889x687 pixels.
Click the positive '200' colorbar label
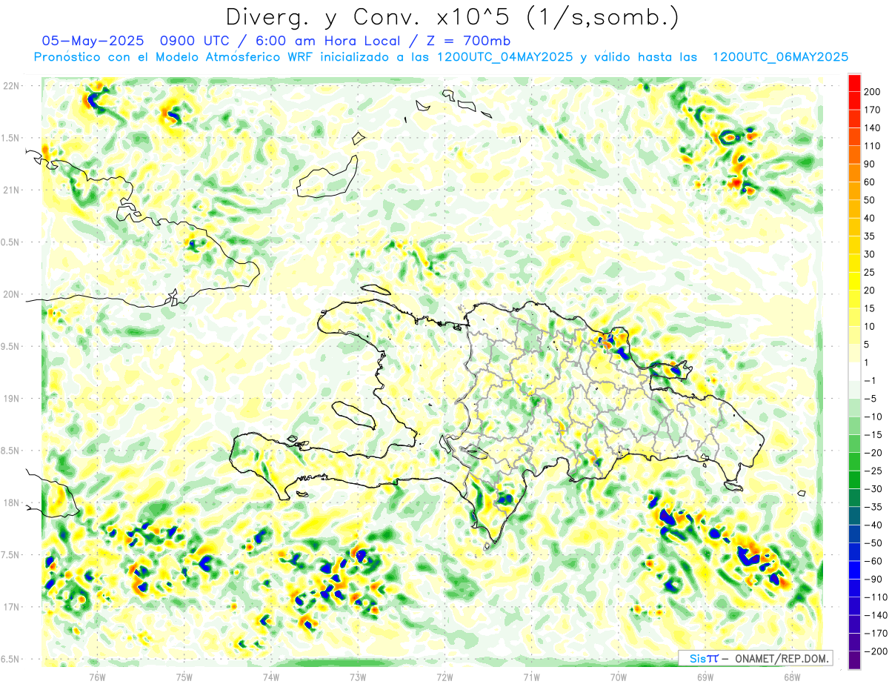(873, 92)
